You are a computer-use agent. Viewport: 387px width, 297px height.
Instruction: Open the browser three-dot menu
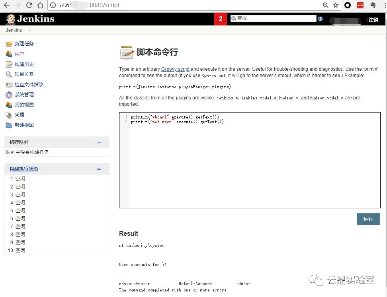coord(383,5)
